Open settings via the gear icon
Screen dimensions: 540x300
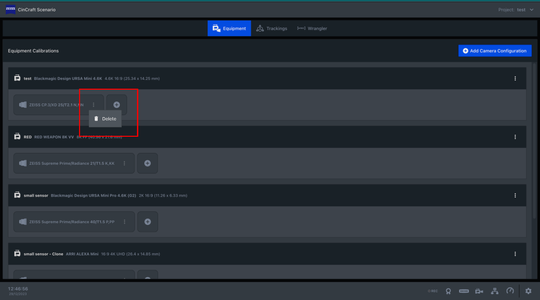click(528, 291)
